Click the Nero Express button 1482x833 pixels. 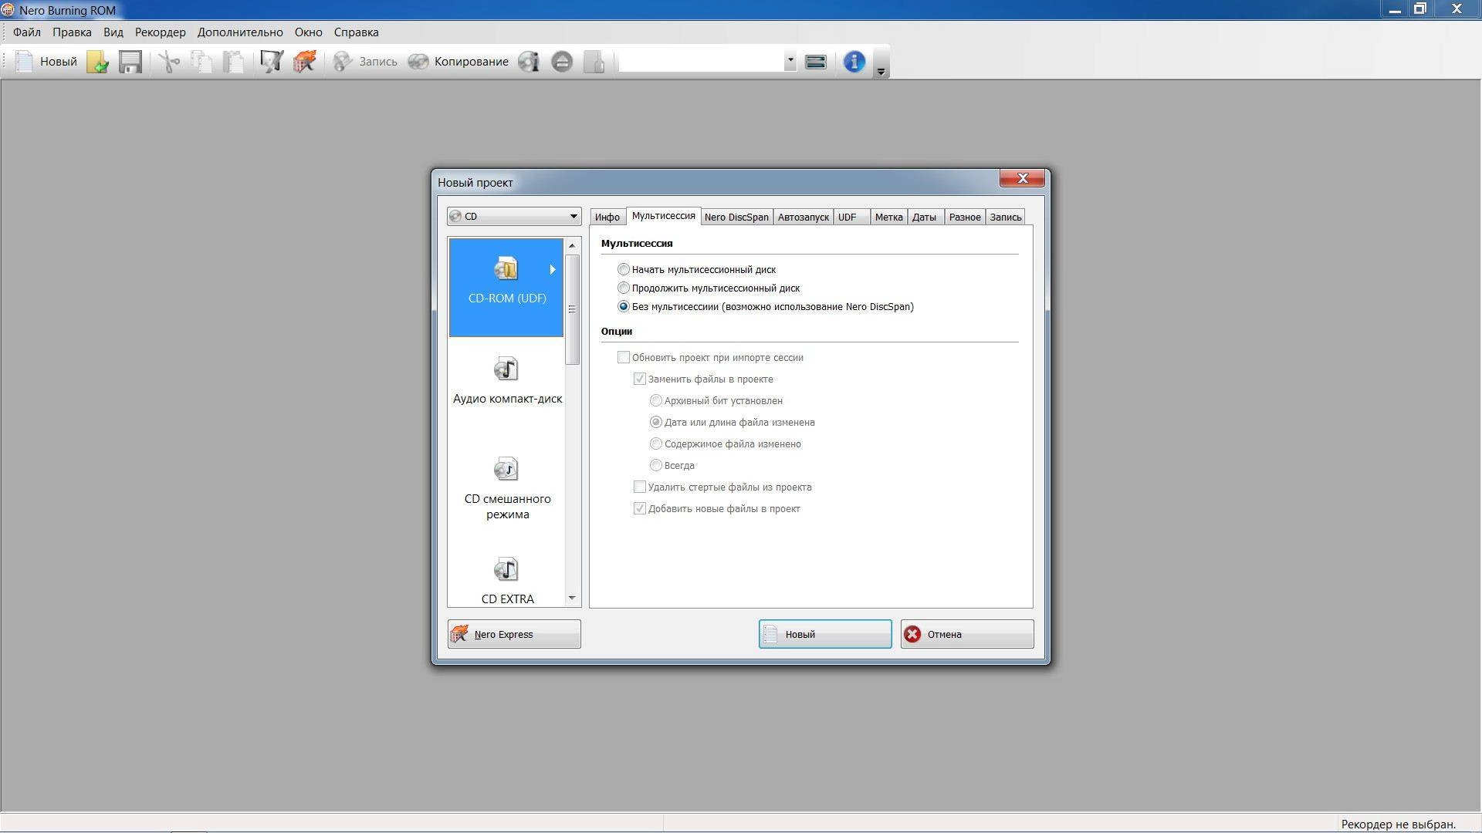[x=514, y=634]
